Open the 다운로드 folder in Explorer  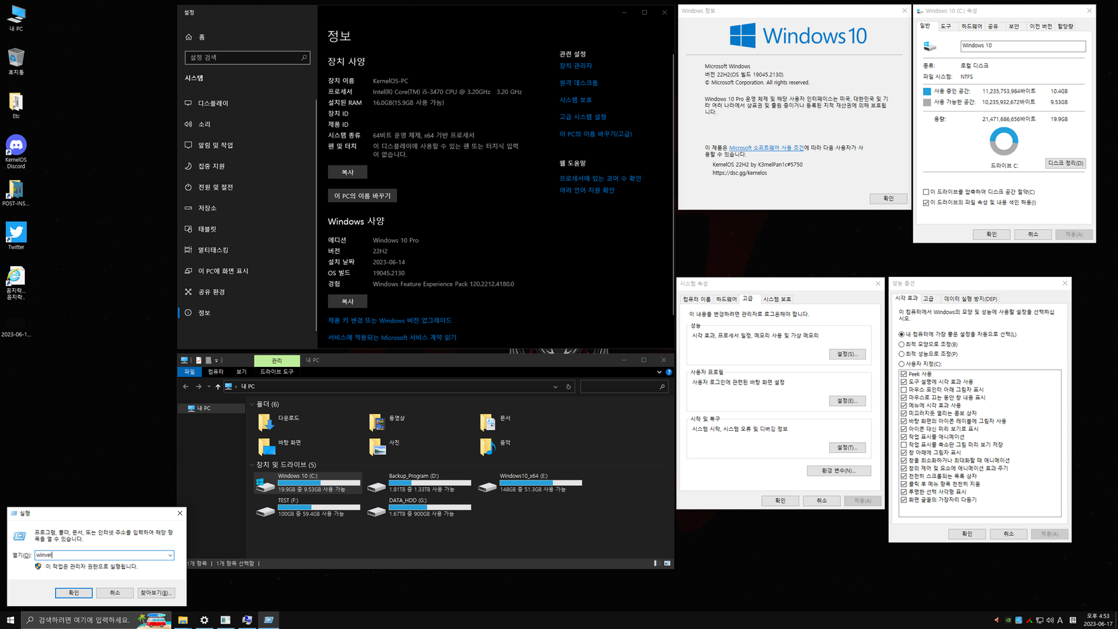[279, 421]
